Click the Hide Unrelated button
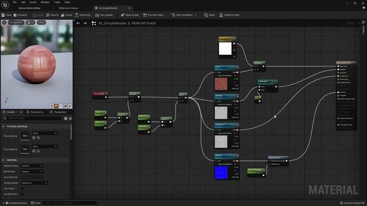The height and width of the screenshot is (206, 367). click(x=182, y=15)
